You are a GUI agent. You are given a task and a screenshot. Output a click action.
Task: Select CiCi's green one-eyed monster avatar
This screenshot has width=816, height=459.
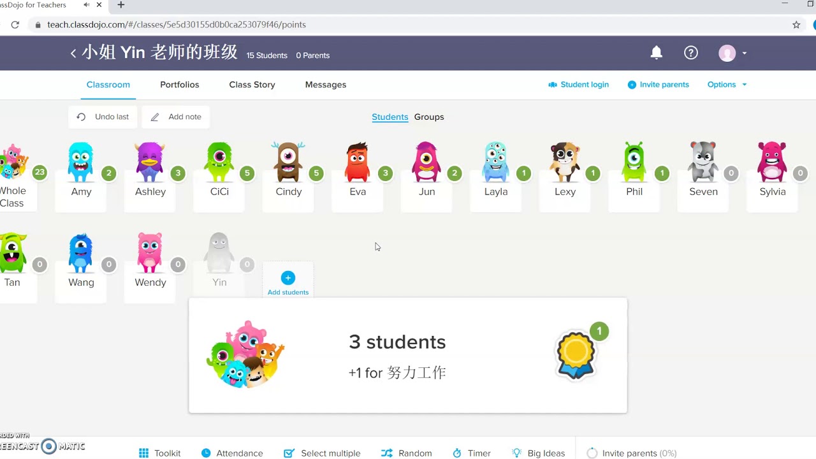click(x=219, y=162)
